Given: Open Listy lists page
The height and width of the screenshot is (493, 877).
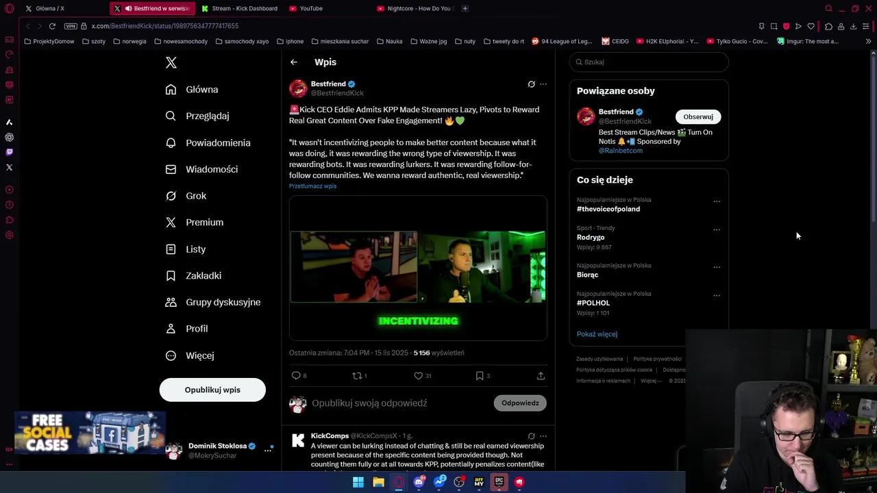Looking at the screenshot, I should pyautogui.click(x=186, y=249).
